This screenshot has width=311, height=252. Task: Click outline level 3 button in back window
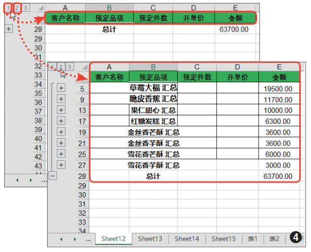coord(26,8)
